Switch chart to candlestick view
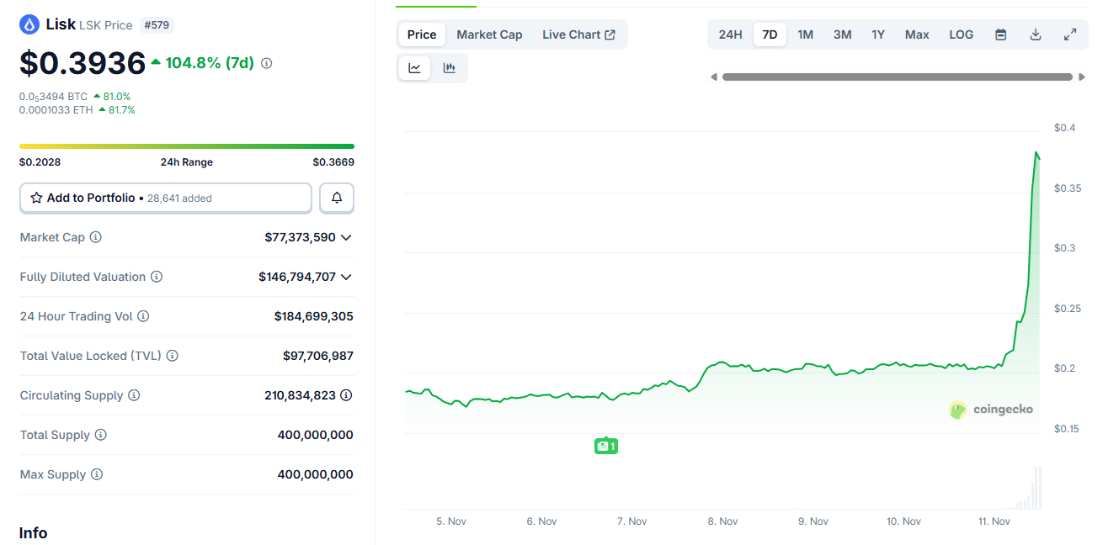1108x545 pixels. click(x=450, y=67)
